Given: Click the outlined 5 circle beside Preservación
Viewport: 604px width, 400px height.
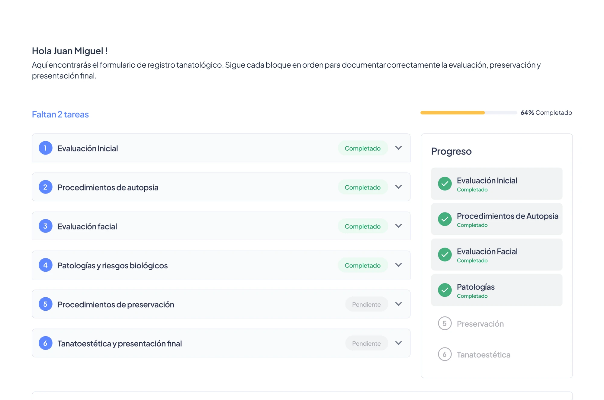Looking at the screenshot, I should click(x=445, y=323).
